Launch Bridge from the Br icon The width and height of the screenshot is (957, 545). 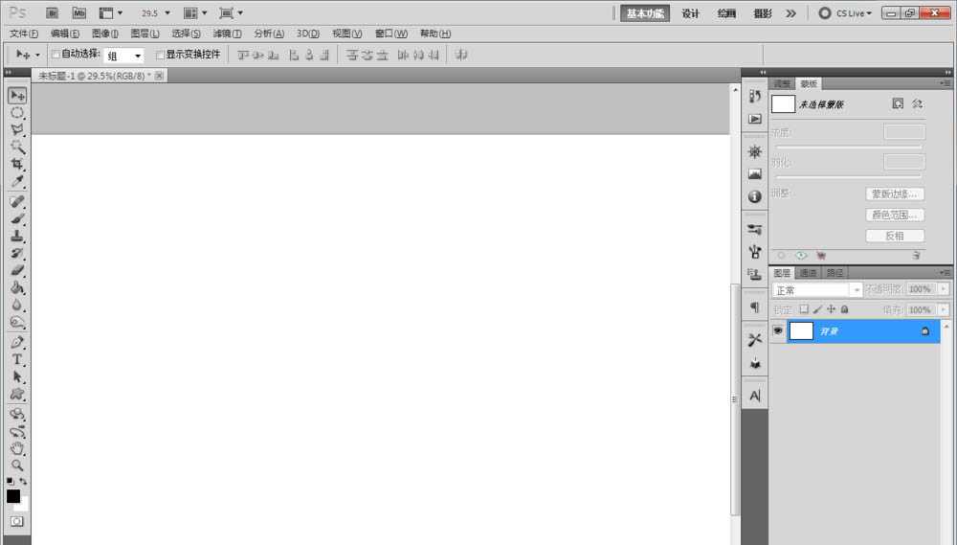53,13
